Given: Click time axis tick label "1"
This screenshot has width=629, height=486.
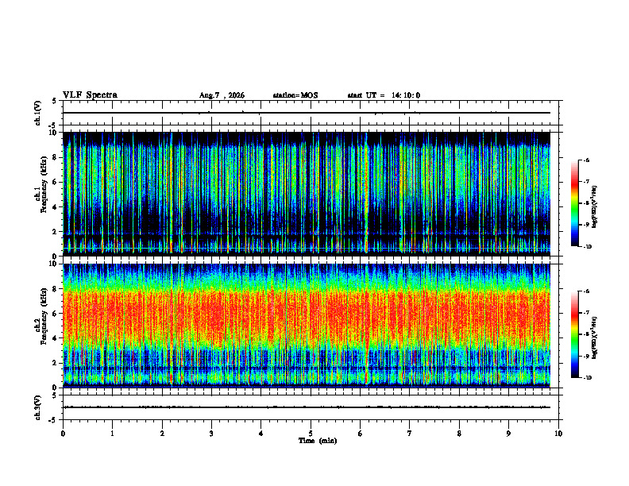Looking at the screenshot, I should click(x=113, y=434).
